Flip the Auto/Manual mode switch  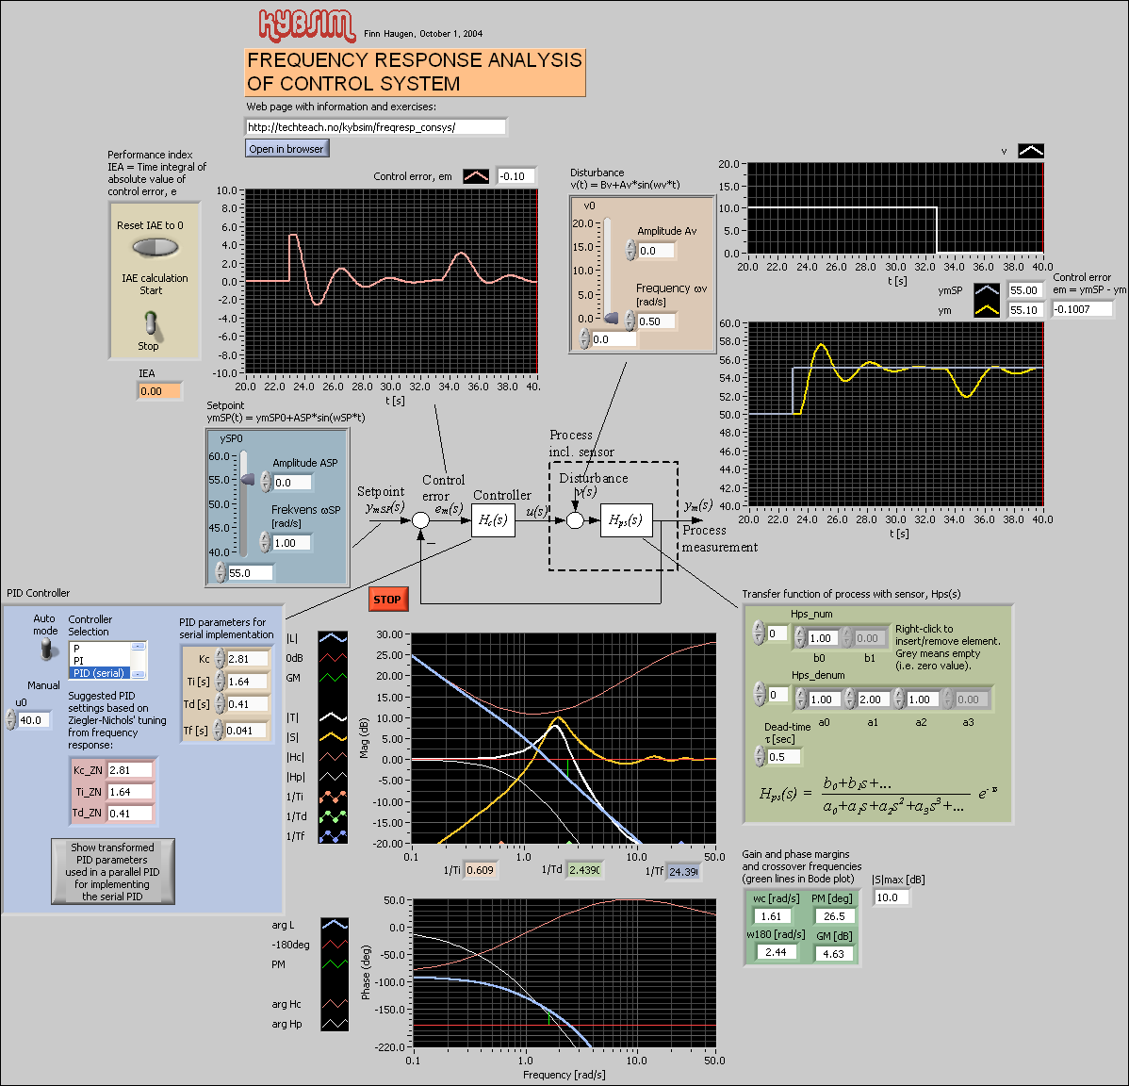pyautogui.click(x=46, y=651)
